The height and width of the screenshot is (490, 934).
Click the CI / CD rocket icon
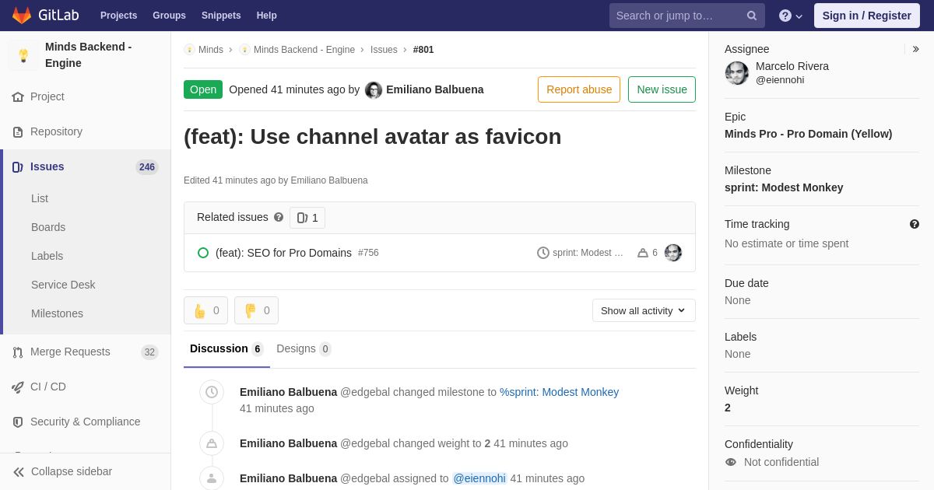[18, 387]
